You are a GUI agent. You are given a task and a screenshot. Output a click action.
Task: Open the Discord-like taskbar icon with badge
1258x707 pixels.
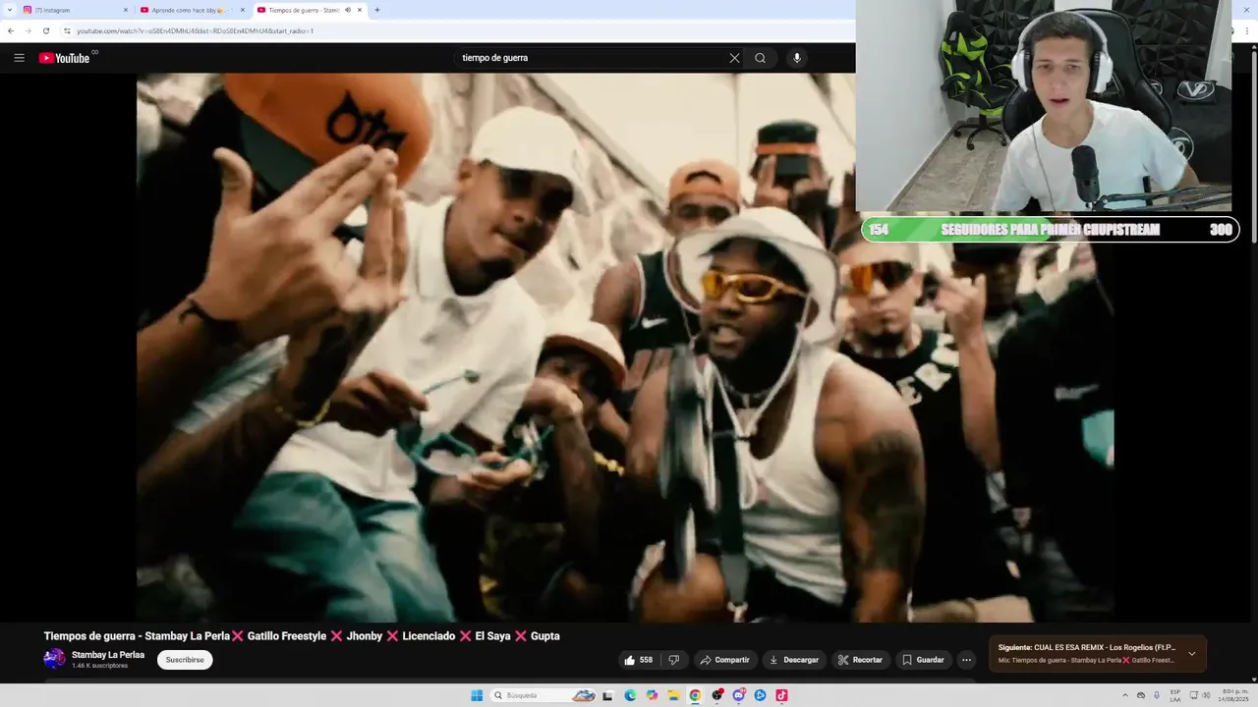click(738, 695)
